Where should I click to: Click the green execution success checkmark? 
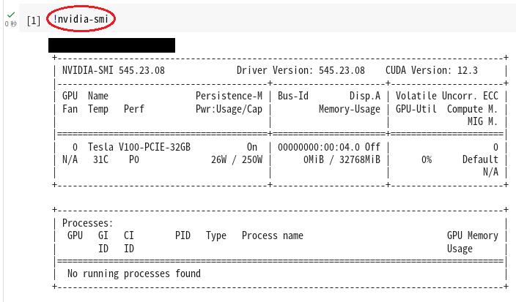click(x=11, y=15)
